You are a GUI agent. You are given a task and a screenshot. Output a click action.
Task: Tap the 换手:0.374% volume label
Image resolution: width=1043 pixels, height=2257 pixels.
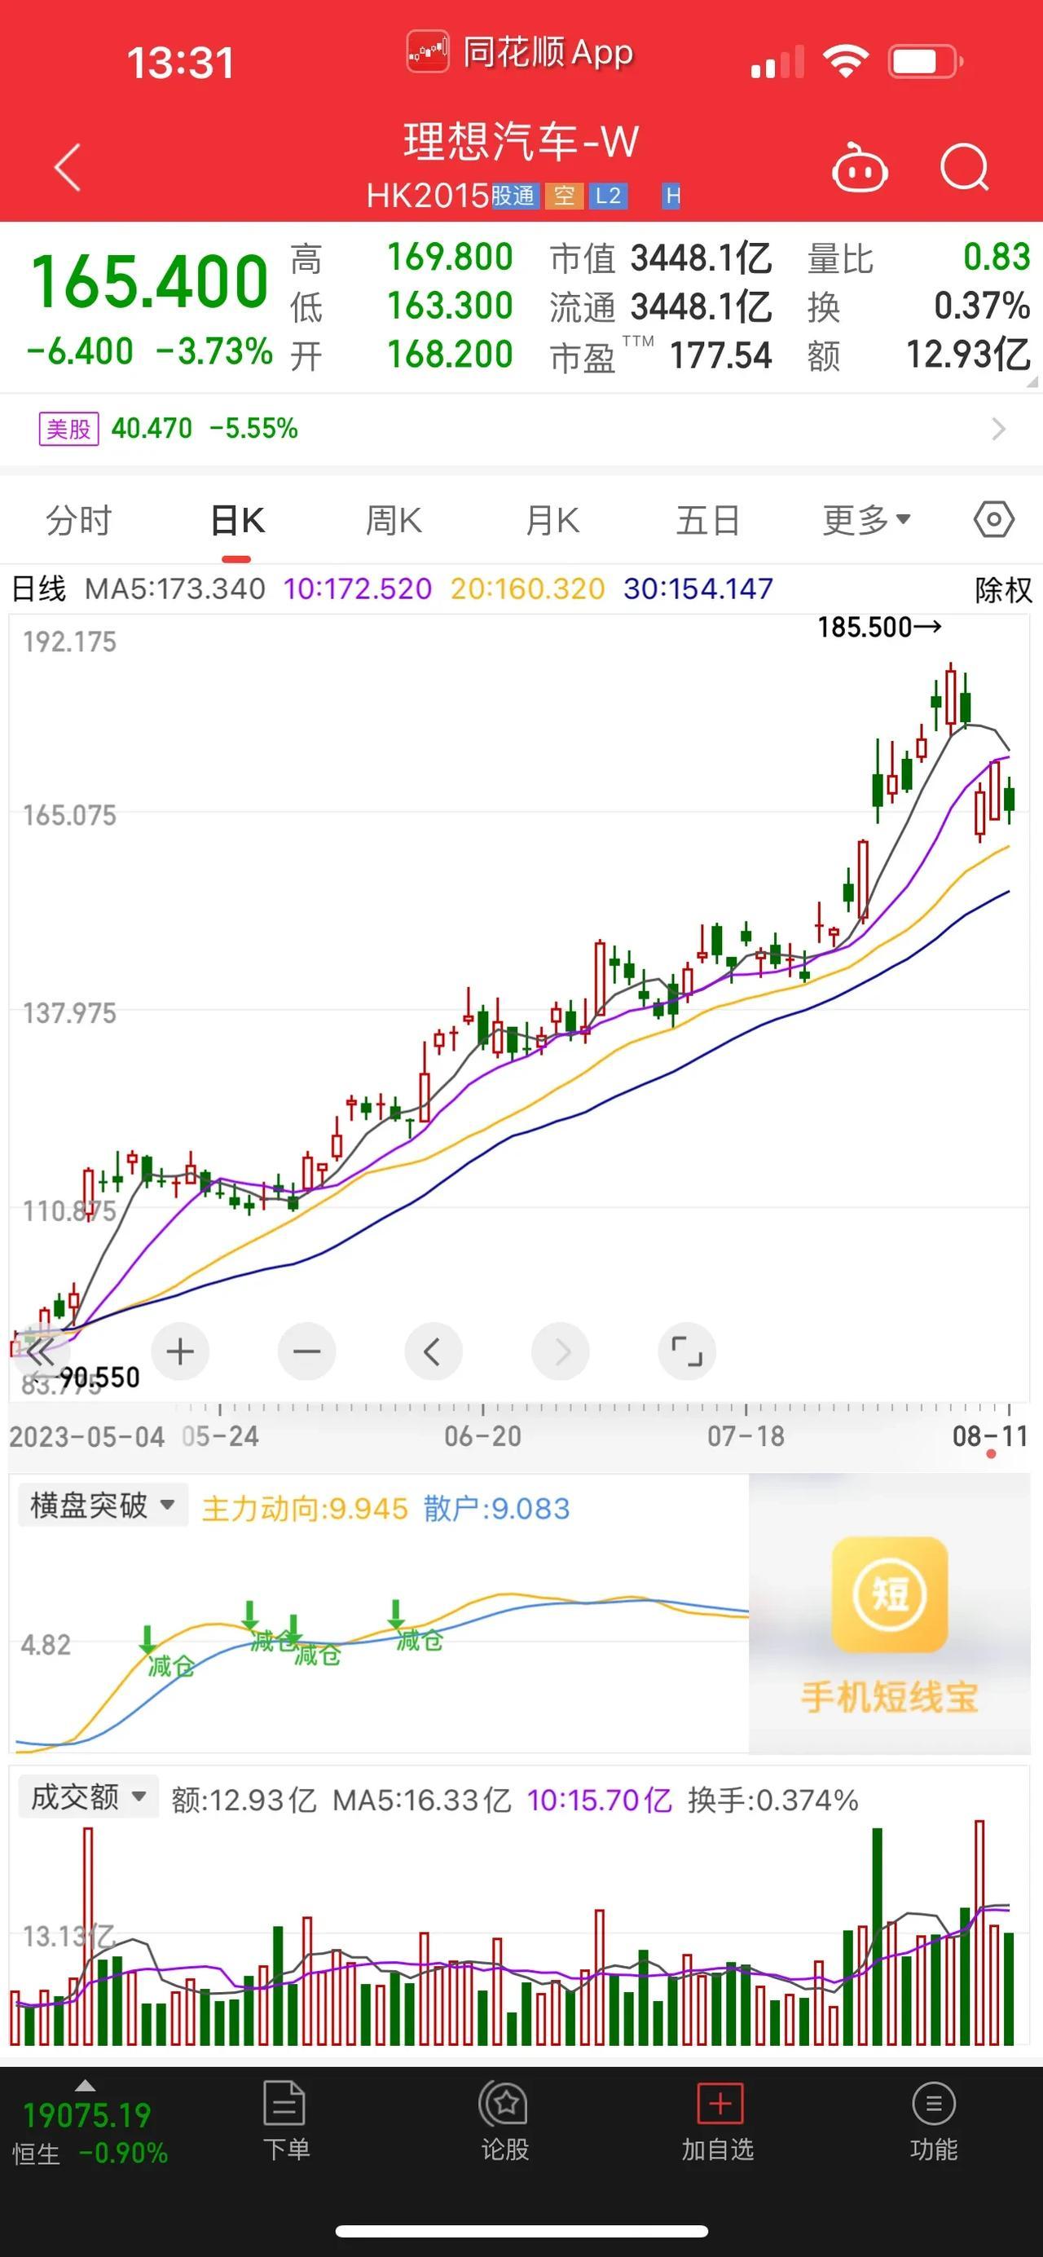[772, 1800]
